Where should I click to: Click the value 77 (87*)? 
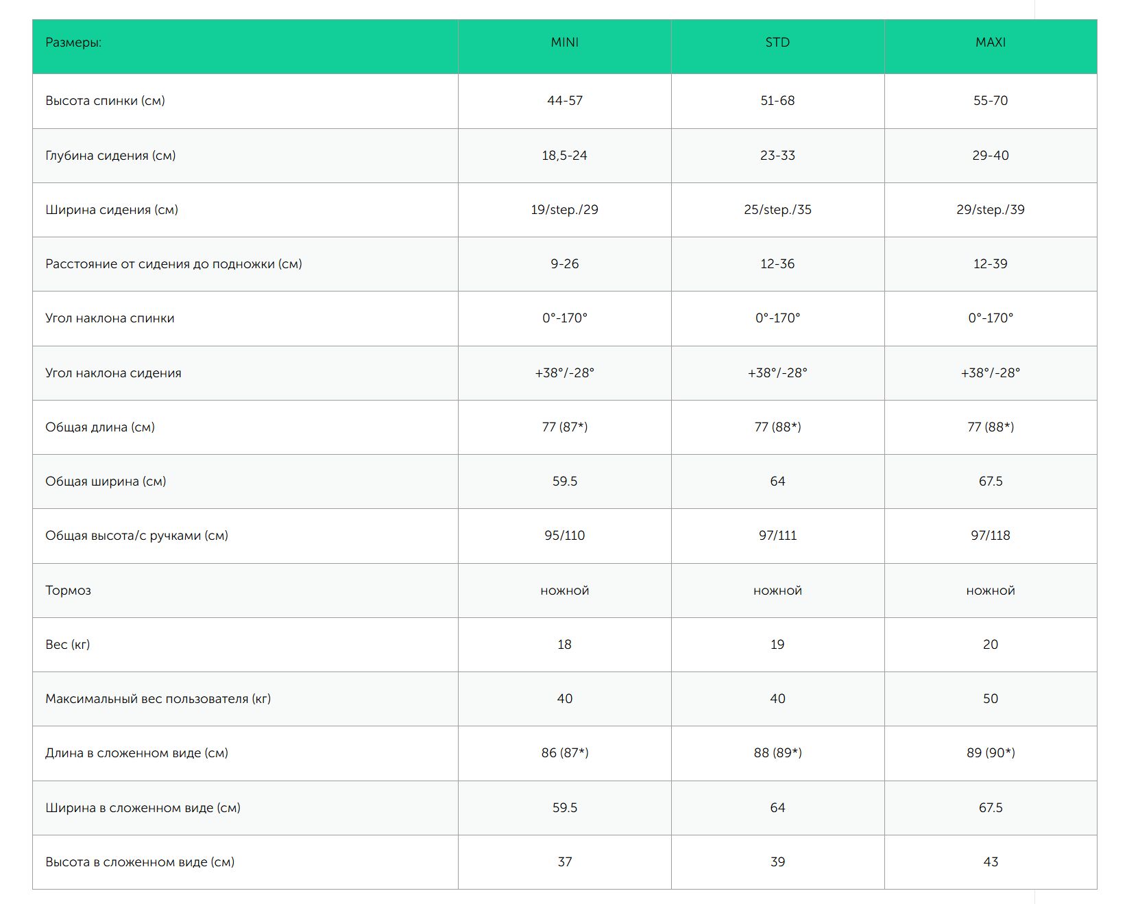(564, 427)
